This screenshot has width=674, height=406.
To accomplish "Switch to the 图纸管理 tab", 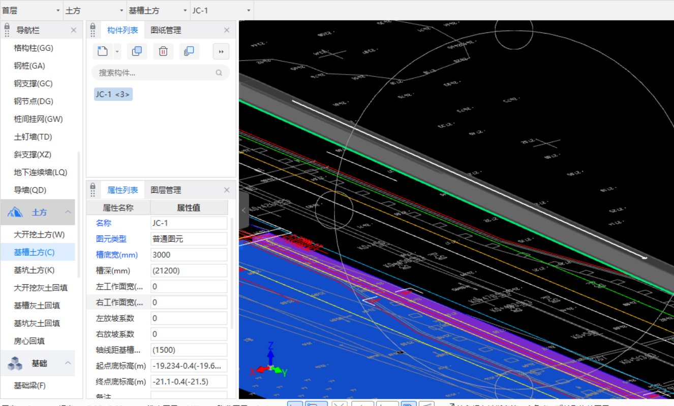I will click(x=166, y=30).
